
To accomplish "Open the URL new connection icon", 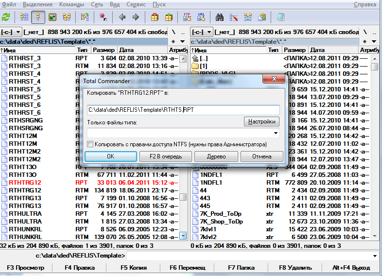I will [201, 17].
